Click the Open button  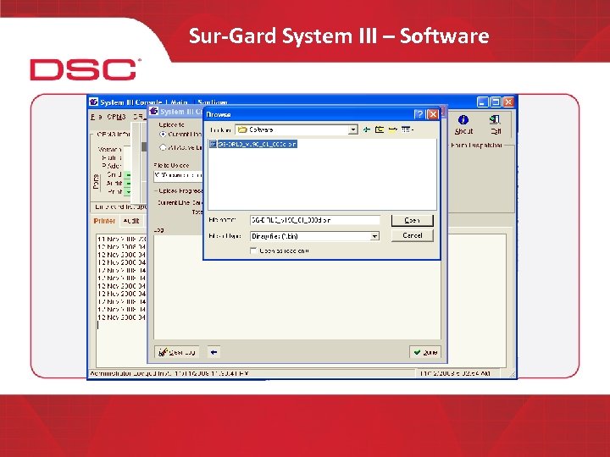tap(412, 220)
